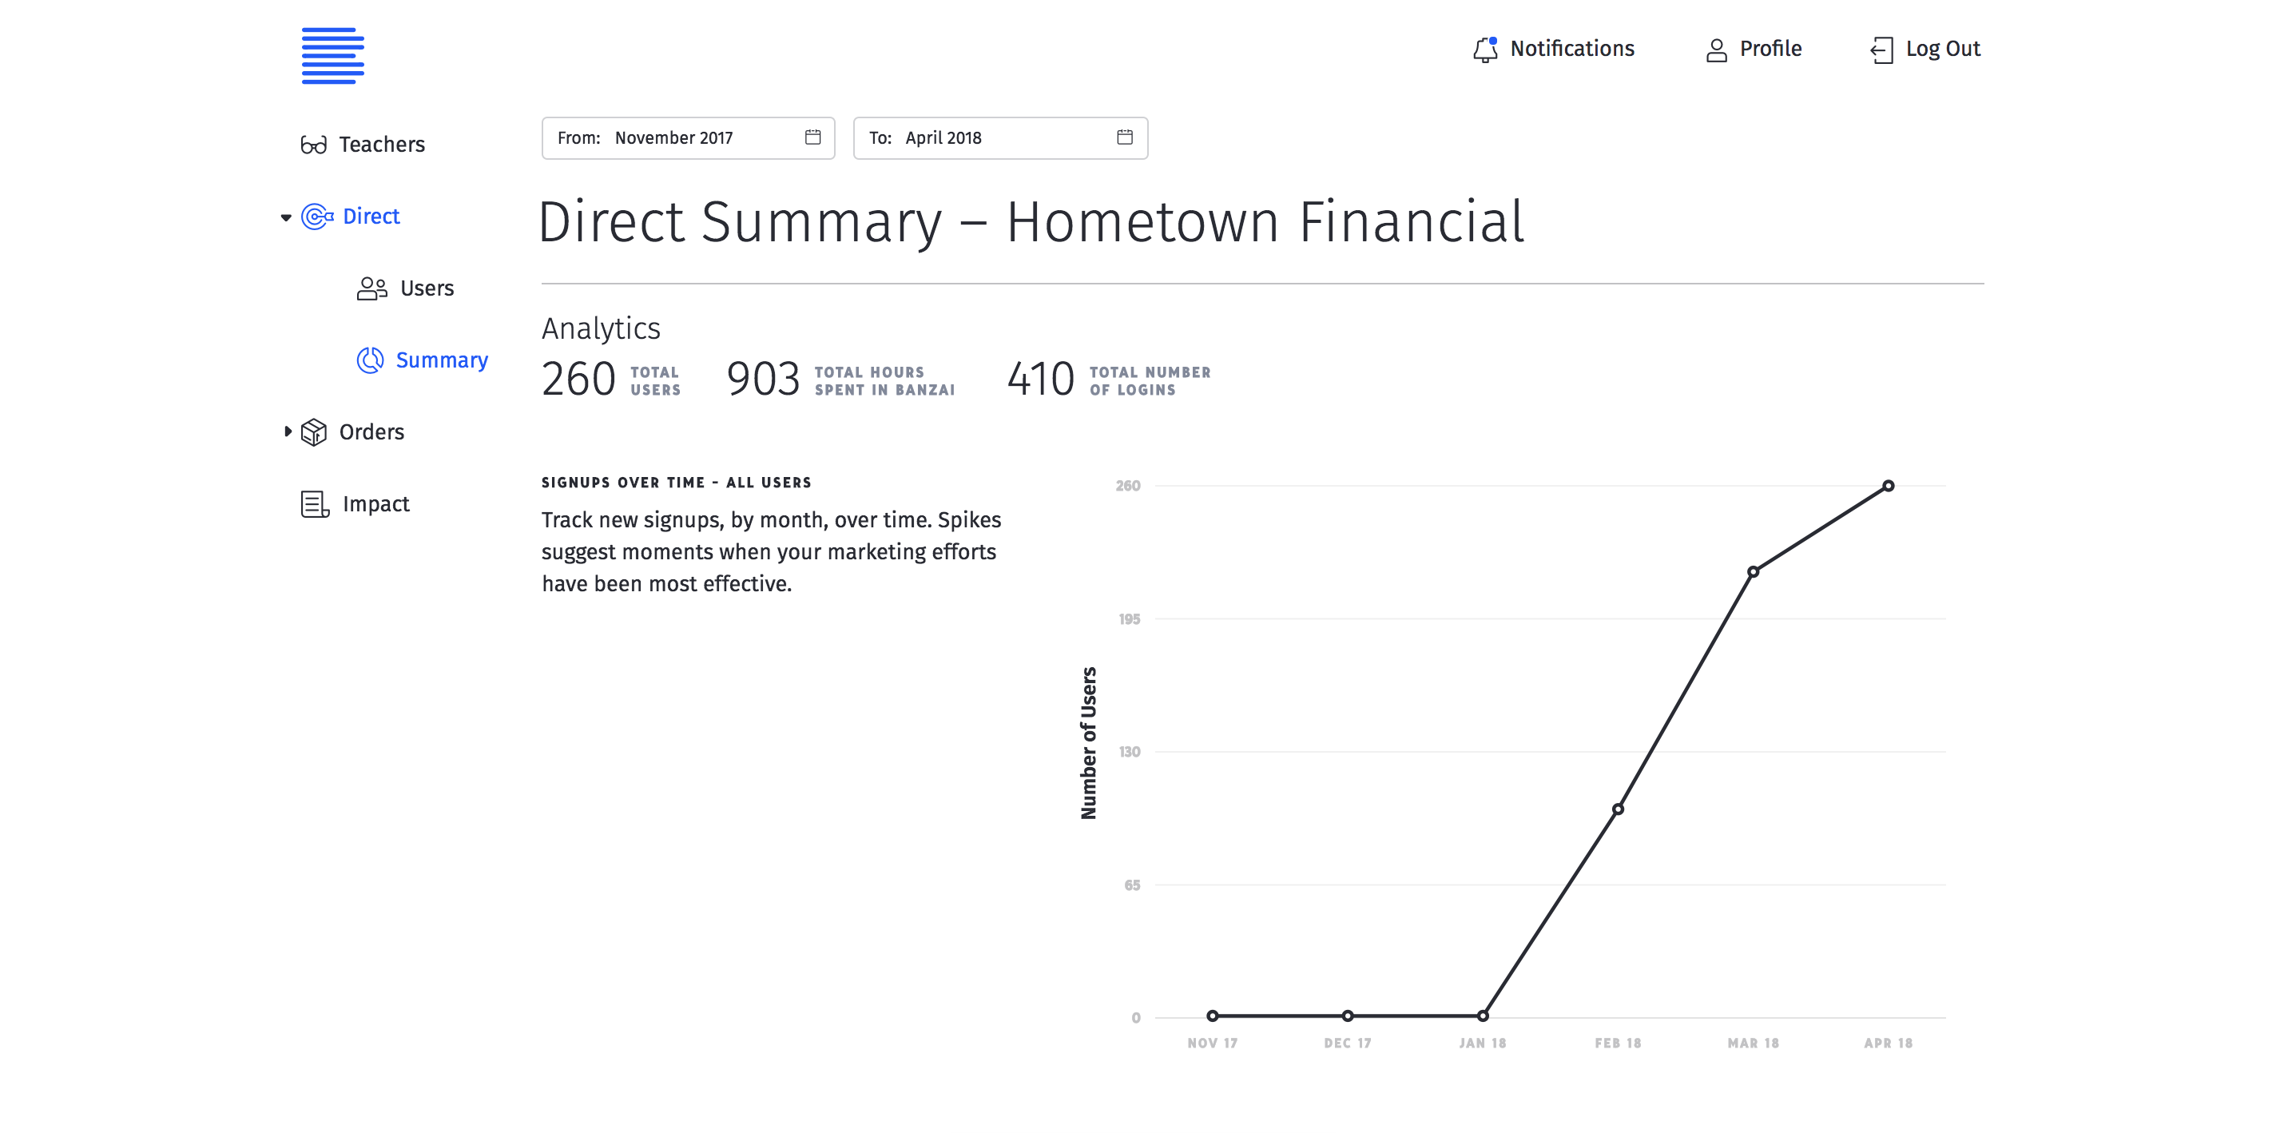Click the 410 total logins figure
The height and width of the screenshot is (1133, 2288).
(1040, 380)
